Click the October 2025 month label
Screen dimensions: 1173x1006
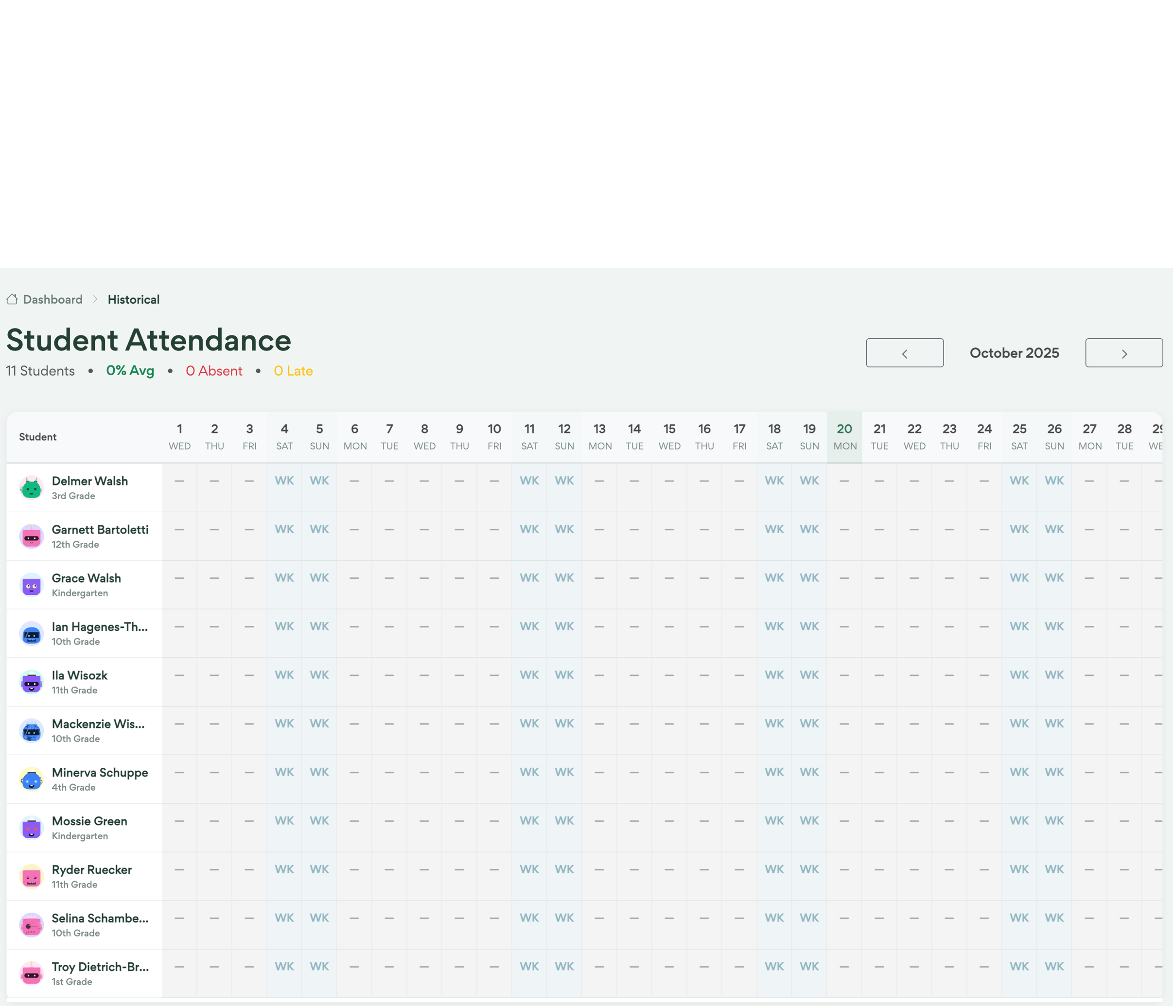(x=1014, y=353)
